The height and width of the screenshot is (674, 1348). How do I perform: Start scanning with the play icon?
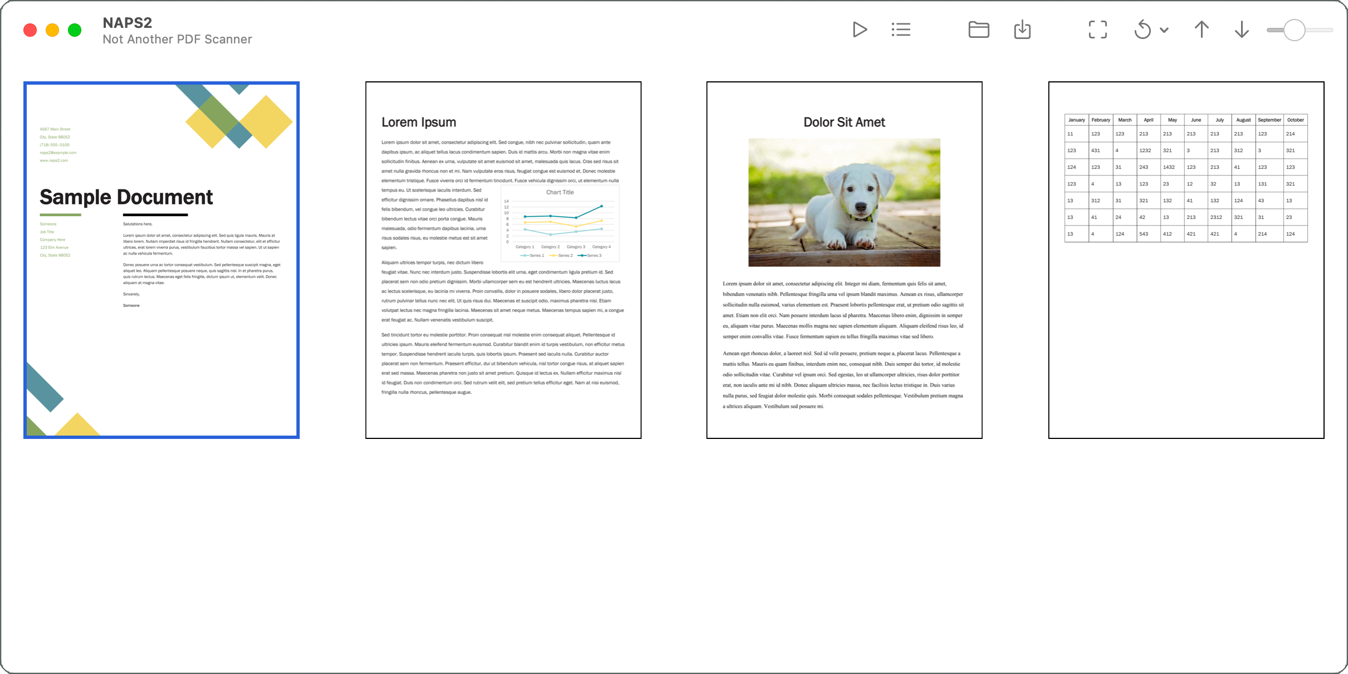859,30
